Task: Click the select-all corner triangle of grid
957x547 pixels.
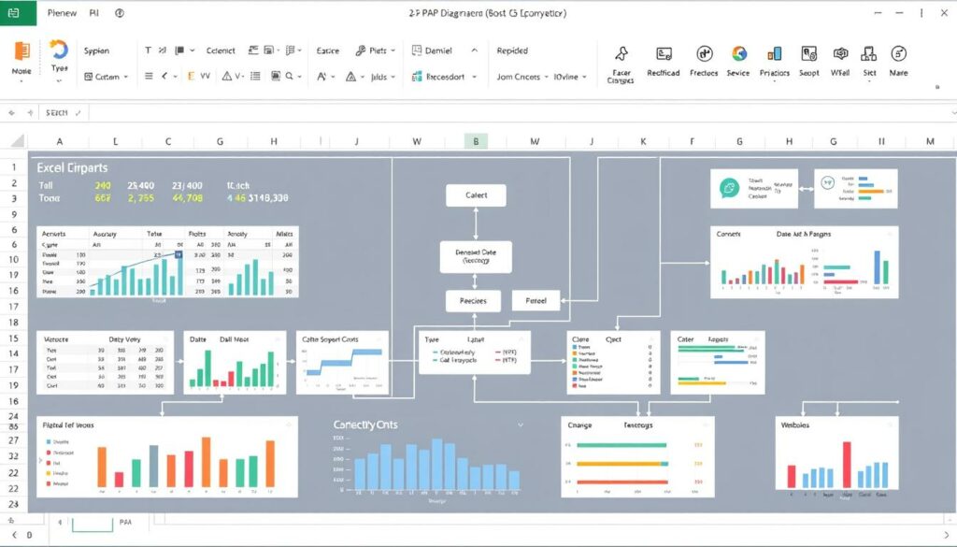Action: point(19,141)
